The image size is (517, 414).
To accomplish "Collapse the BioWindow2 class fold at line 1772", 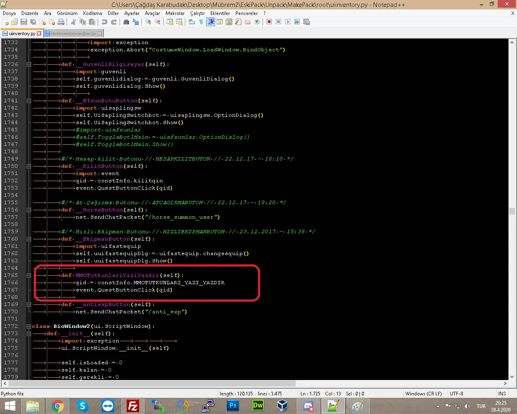I will tap(29, 326).
